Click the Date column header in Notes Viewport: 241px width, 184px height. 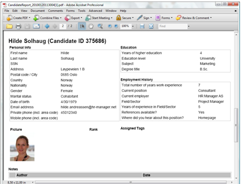(x=146, y=175)
